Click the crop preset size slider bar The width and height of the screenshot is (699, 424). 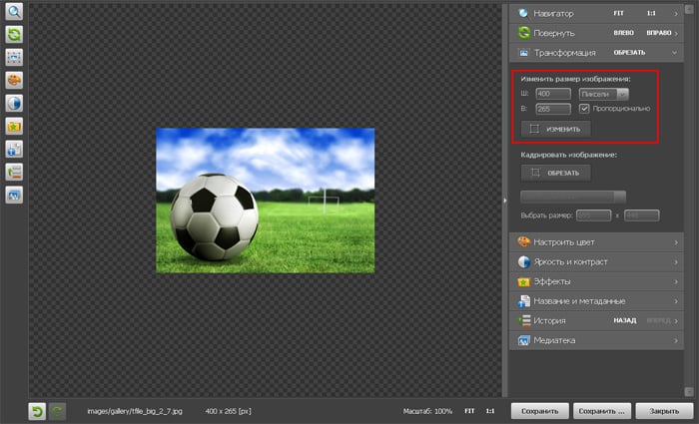click(x=572, y=197)
